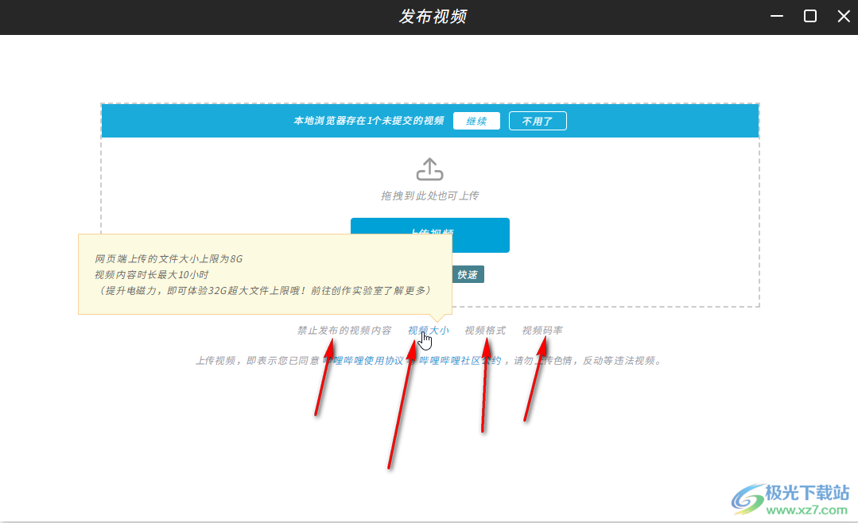This screenshot has height=523, width=858.
Task: Click 继续 to resume the unsubmitted video
Action: point(476,121)
